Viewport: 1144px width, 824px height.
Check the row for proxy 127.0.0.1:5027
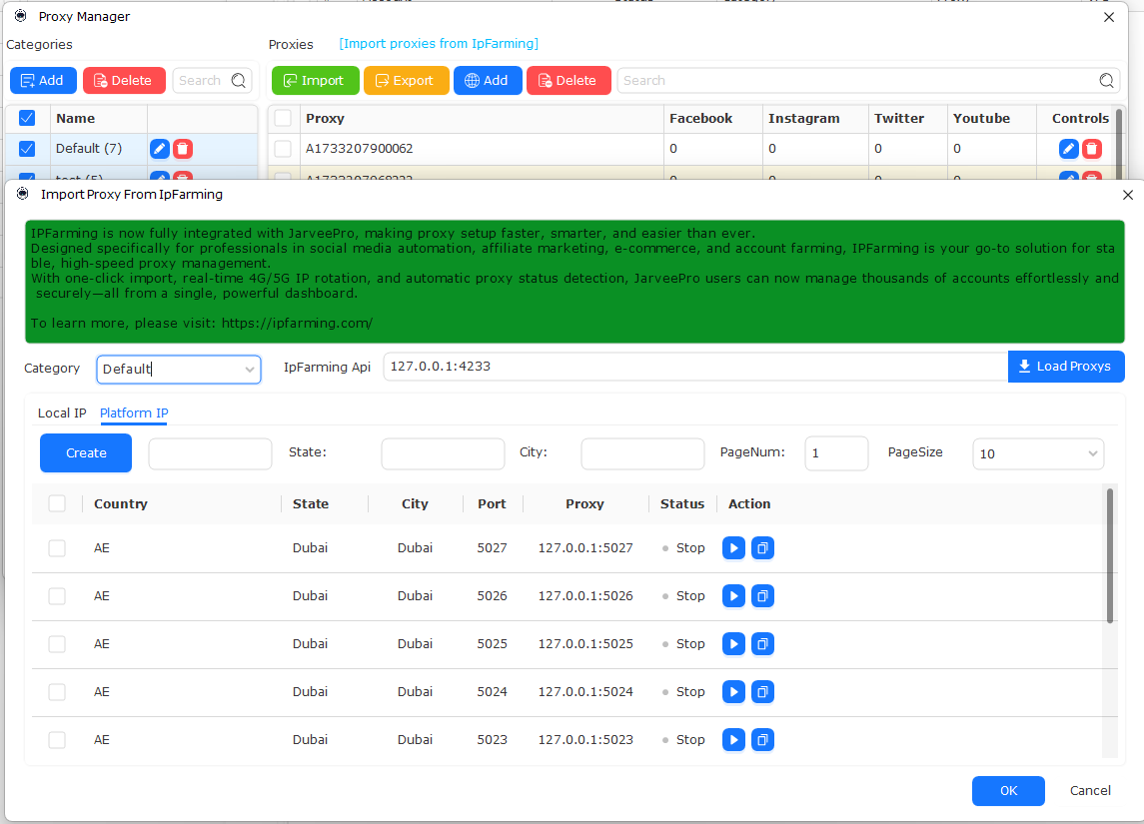coord(57,548)
